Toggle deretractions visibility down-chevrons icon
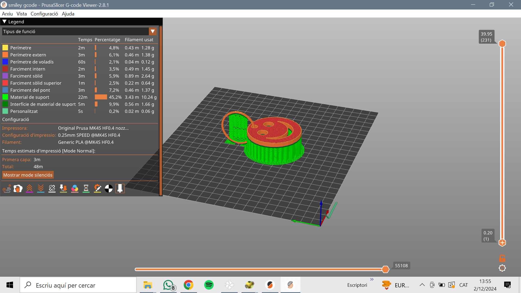 pyautogui.click(x=41, y=189)
